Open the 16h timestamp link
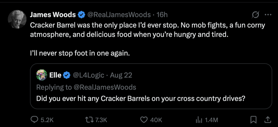The height and width of the screenshot is (127, 278). 162,15
